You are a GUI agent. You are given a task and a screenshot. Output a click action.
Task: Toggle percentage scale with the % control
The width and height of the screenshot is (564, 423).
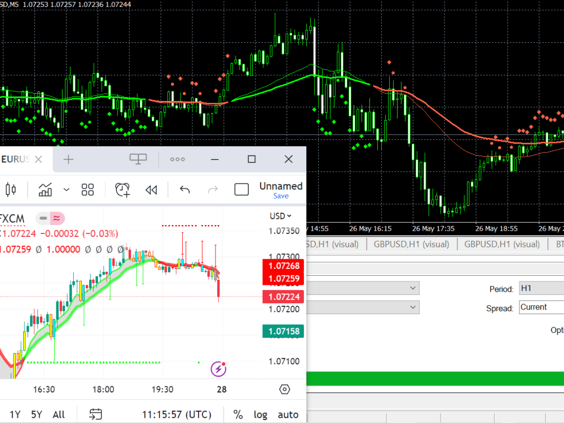pos(237,414)
